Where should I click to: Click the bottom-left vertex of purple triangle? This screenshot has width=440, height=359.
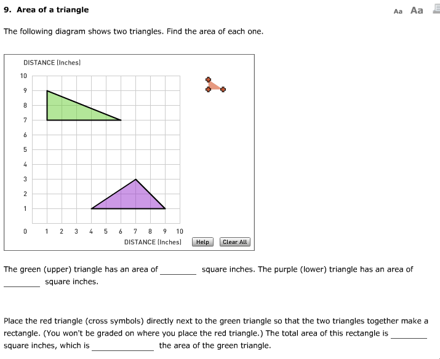click(92, 208)
